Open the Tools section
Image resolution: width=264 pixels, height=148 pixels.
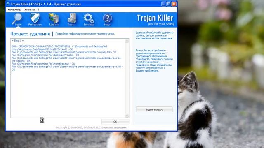click(x=71, y=20)
